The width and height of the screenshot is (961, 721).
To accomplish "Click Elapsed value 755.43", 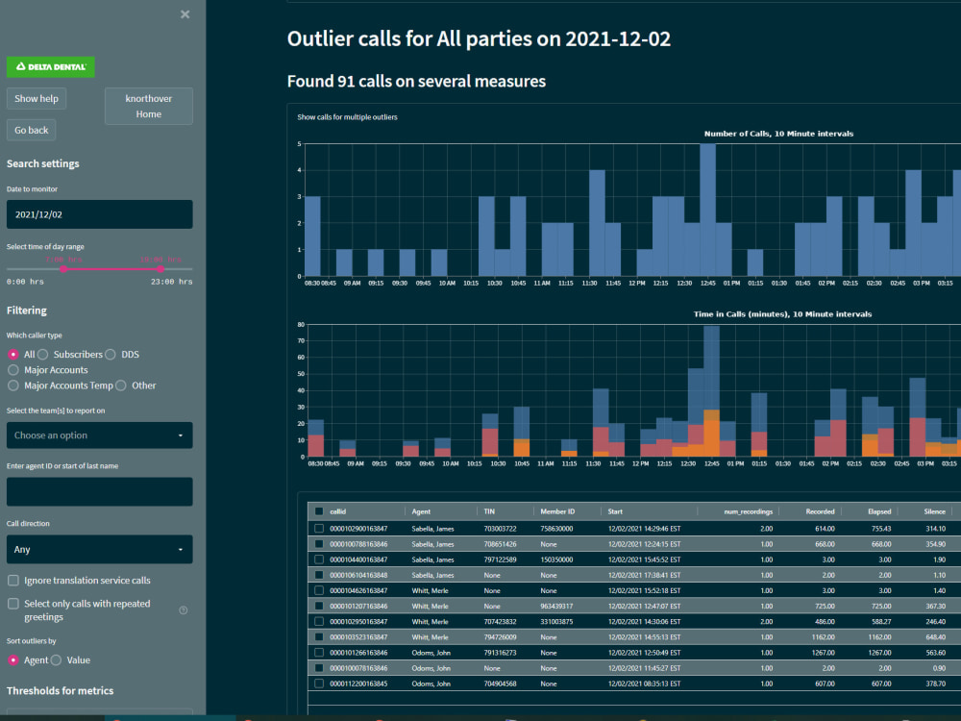I will click(x=881, y=529).
